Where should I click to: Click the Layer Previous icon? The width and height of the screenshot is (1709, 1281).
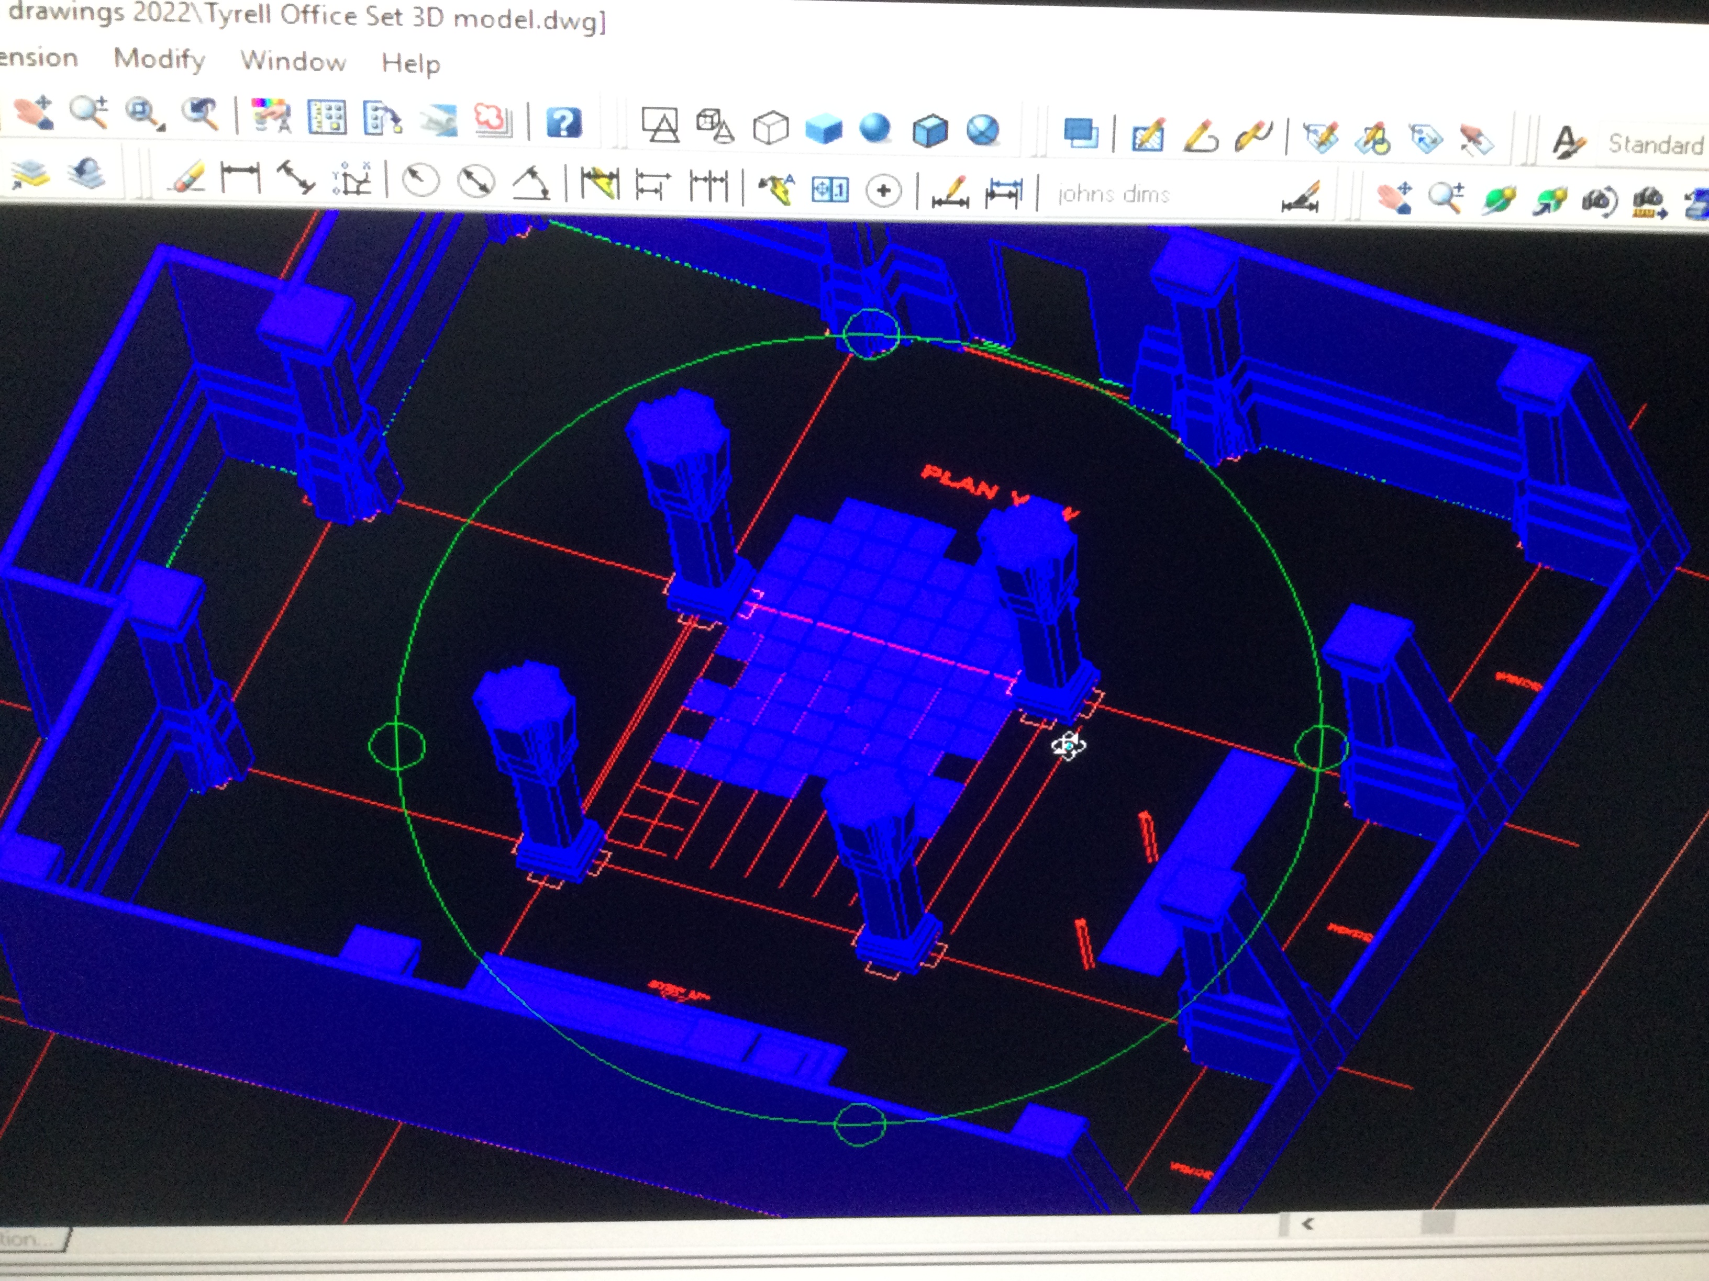[86, 174]
